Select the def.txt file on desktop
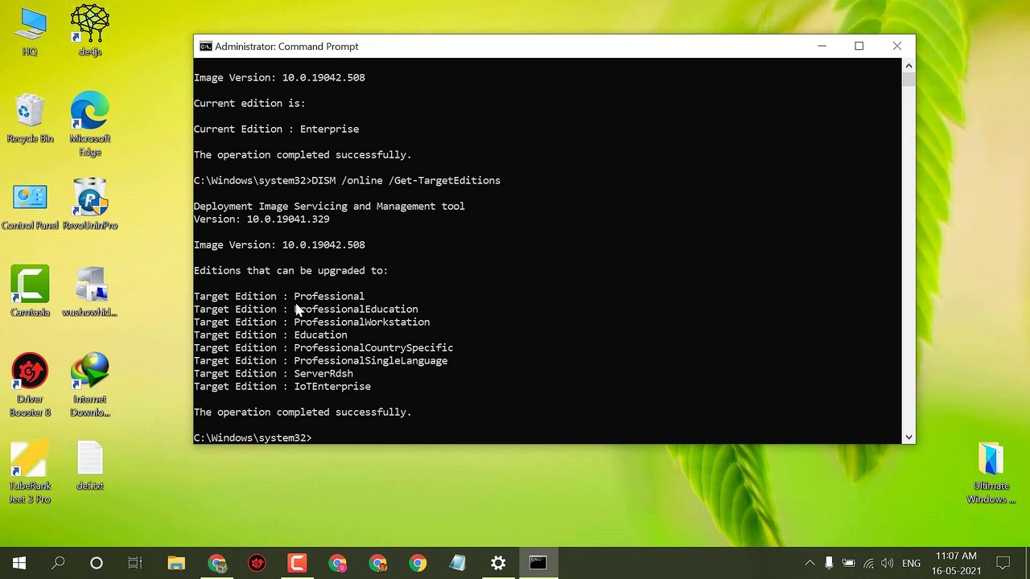Image resolution: width=1030 pixels, height=579 pixels. (90, 466)
